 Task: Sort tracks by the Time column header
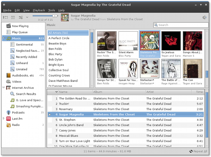click(198, 92)
